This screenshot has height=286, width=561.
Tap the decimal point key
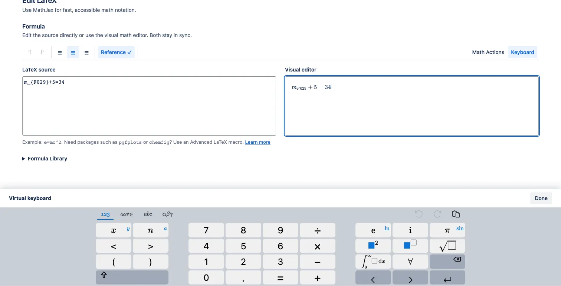tap(243, 278)
